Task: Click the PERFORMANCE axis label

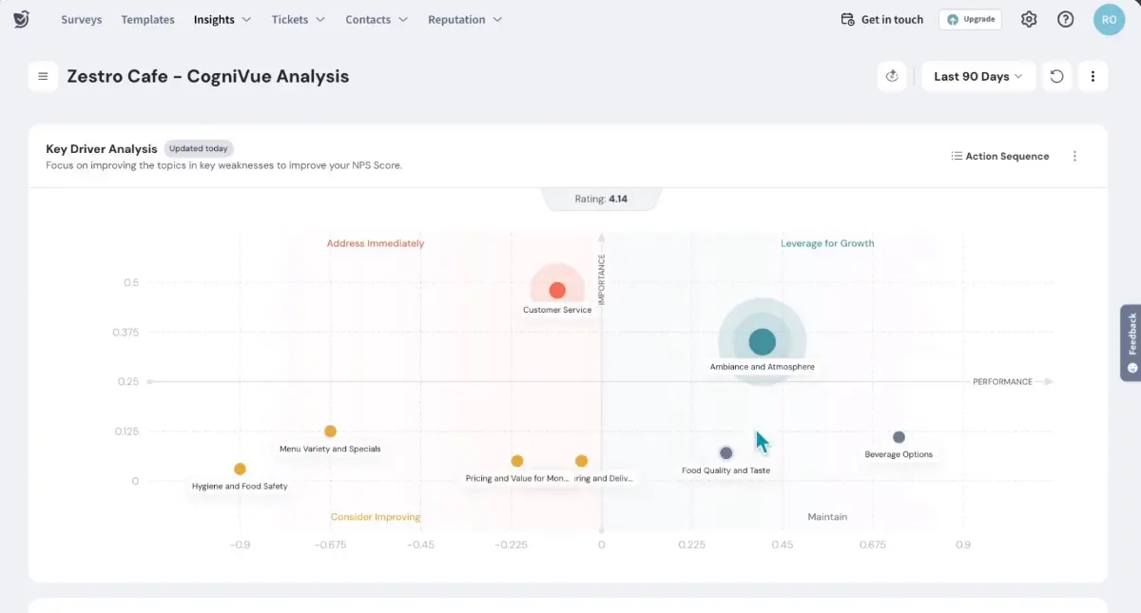Action: coord(1002,382)
